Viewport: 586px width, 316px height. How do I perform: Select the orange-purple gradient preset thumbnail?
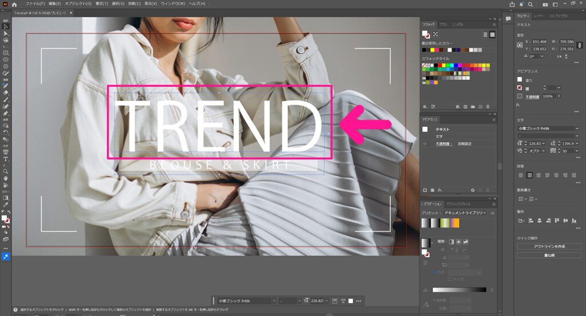point(454,223)
